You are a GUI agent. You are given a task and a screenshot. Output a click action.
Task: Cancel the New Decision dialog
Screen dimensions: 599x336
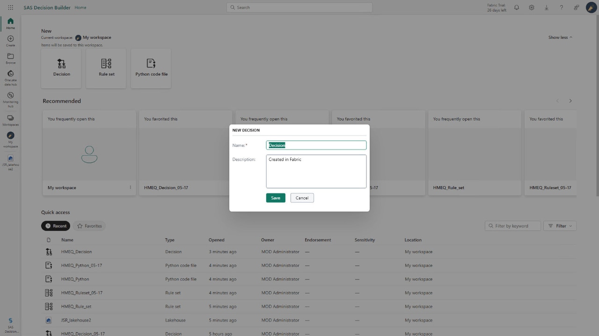(x=302, y=198)
